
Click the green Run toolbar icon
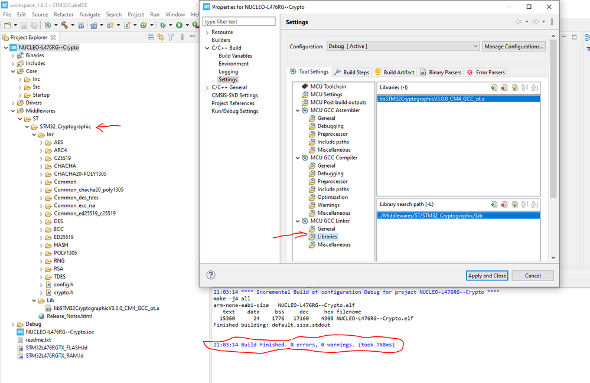[179, 25]
